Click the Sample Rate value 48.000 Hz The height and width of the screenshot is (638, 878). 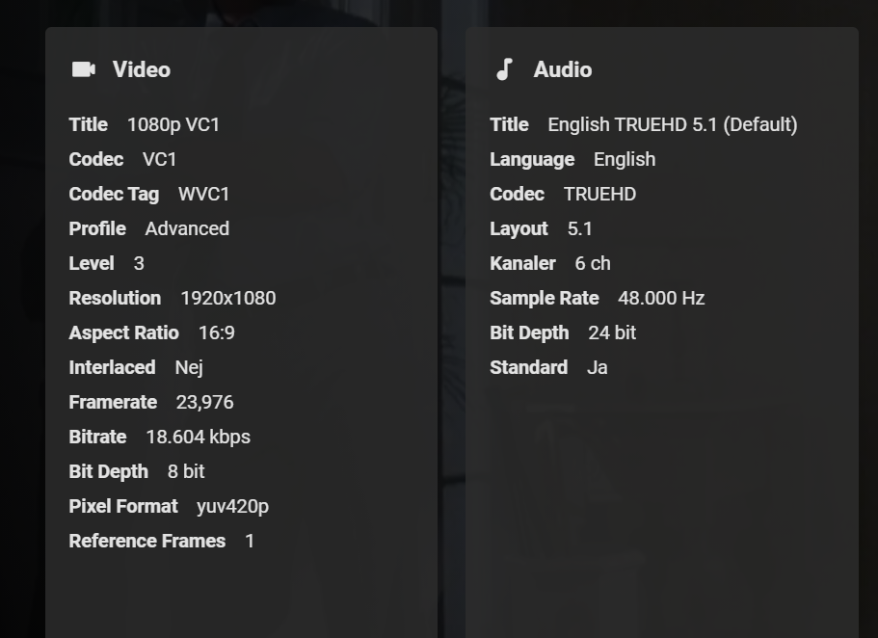661,298
